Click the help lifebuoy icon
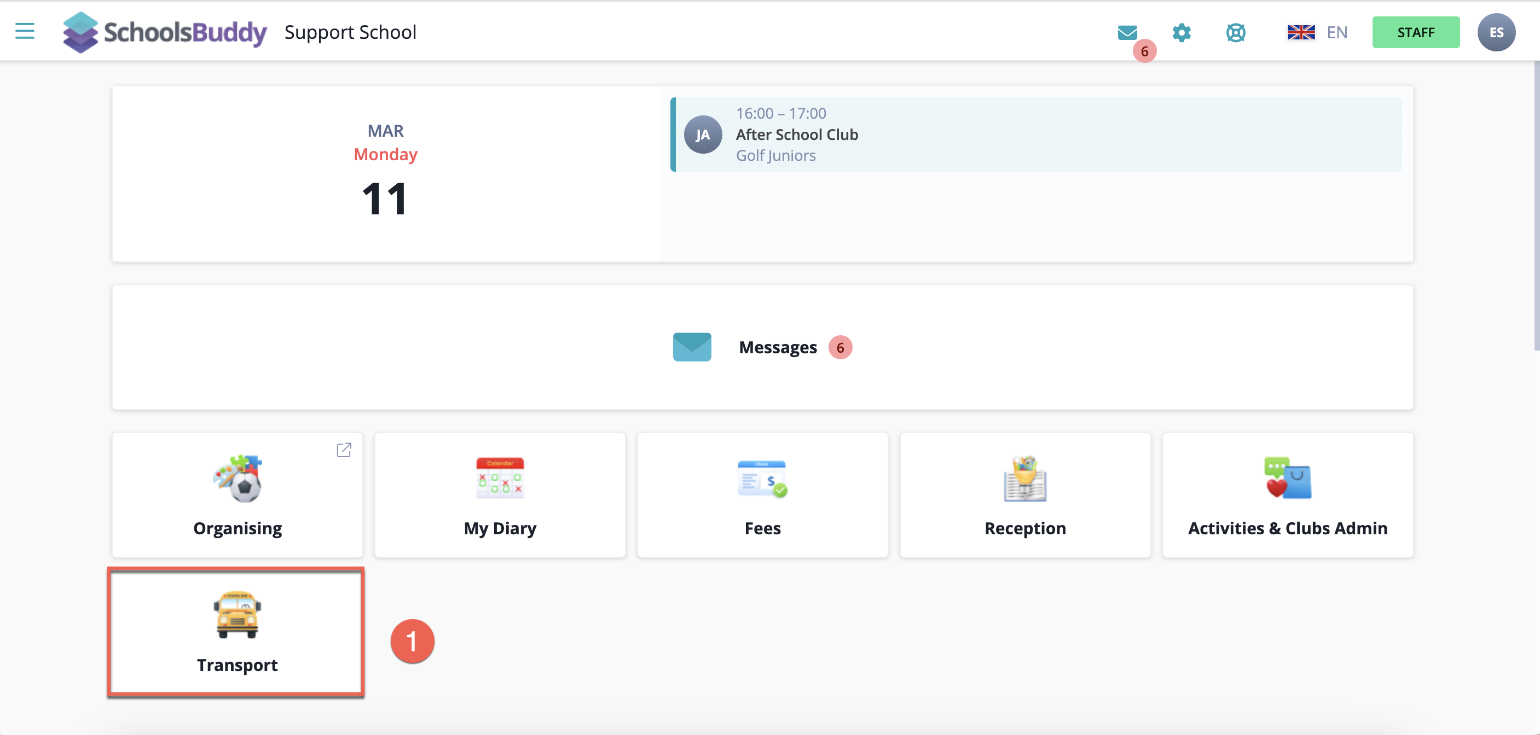 tap(1235, 32)
